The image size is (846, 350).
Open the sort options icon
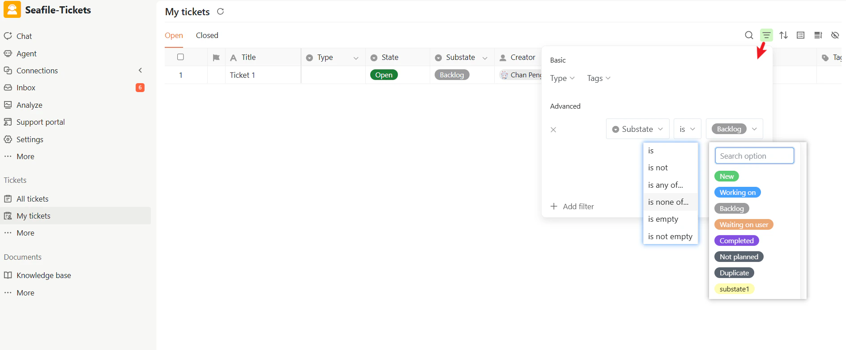[783, 35]
